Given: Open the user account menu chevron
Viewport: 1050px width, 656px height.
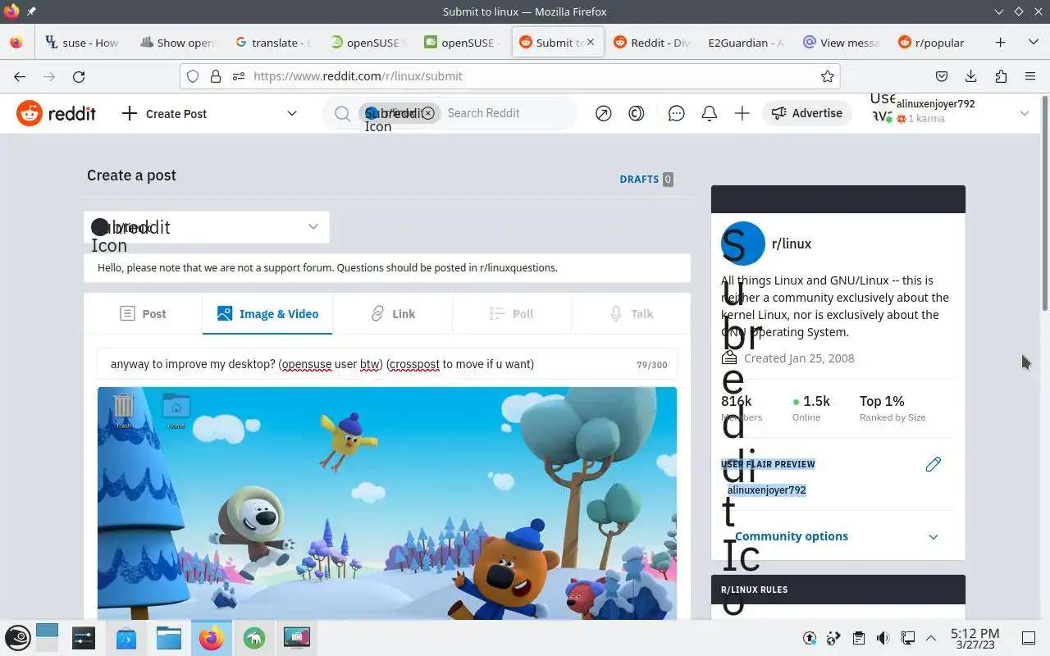Looking at the screenshot, I should [1025, 113].
